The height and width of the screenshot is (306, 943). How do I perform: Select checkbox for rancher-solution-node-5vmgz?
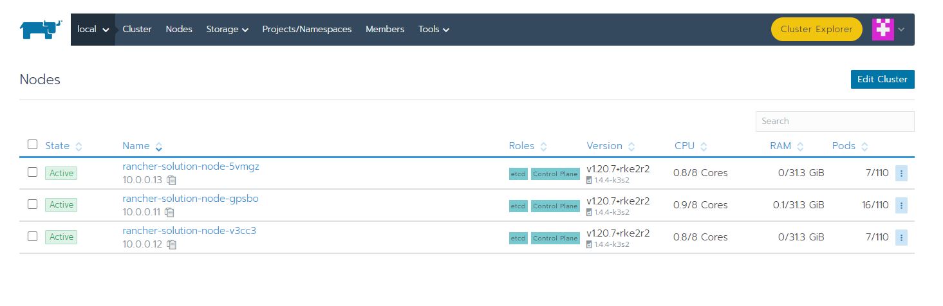tap(33, 172)
